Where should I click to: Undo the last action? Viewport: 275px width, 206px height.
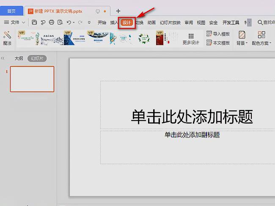[69, 22]
